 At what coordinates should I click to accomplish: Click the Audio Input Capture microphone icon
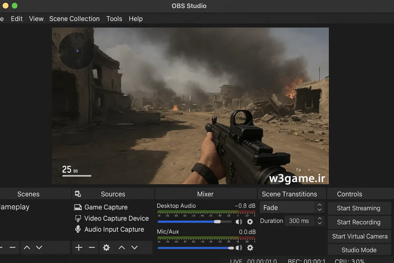(78, 229)
